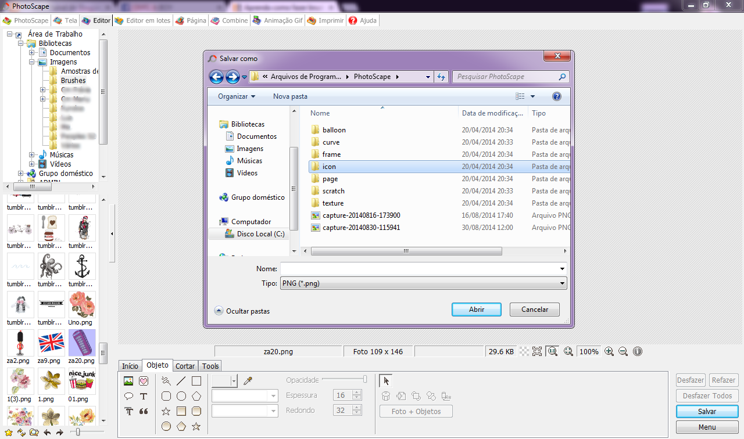The width and height of the screenshot is (744, 439).
Task: Click the rotate-right arrow icon below thumbnails
Action: tap(59, 432)
